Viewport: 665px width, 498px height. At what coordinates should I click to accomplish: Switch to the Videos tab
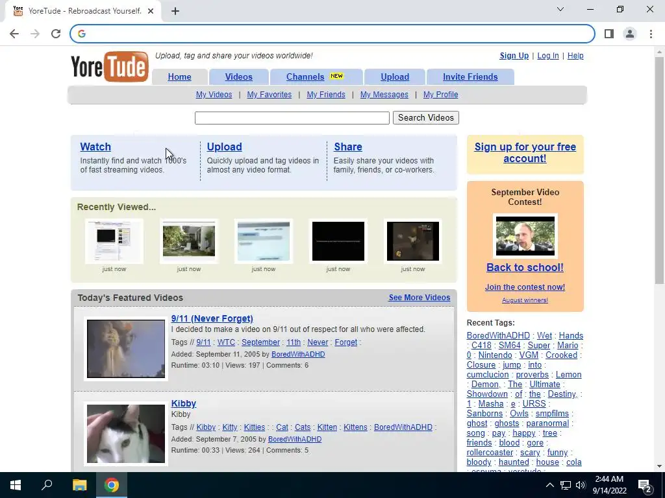pos(239,77)
